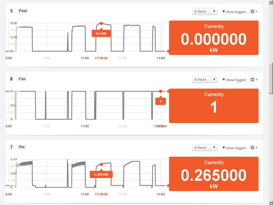This screenshot has height=205, width=273.
Task: Open the 6 hours dropdown for Fan
Action: [205, 80]
